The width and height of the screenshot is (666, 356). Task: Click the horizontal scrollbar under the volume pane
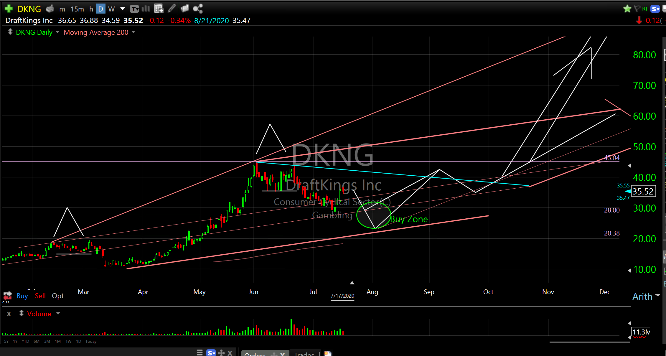pyautogui.click(x=589, y=342)
